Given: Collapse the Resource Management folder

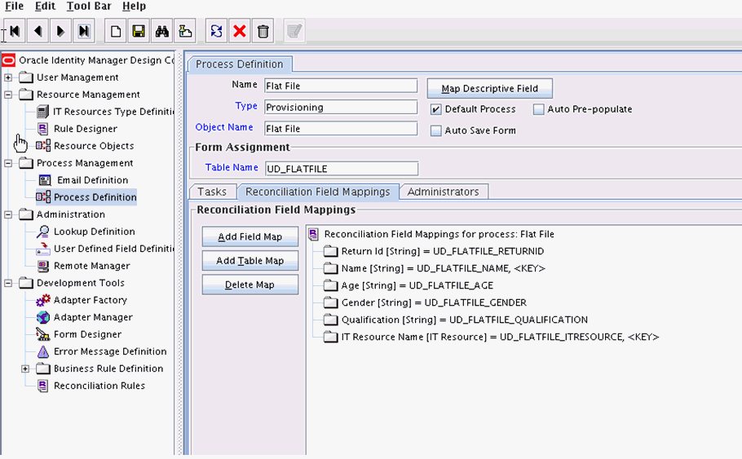Looking at the screenshot, I should click(x=8, y=95).
